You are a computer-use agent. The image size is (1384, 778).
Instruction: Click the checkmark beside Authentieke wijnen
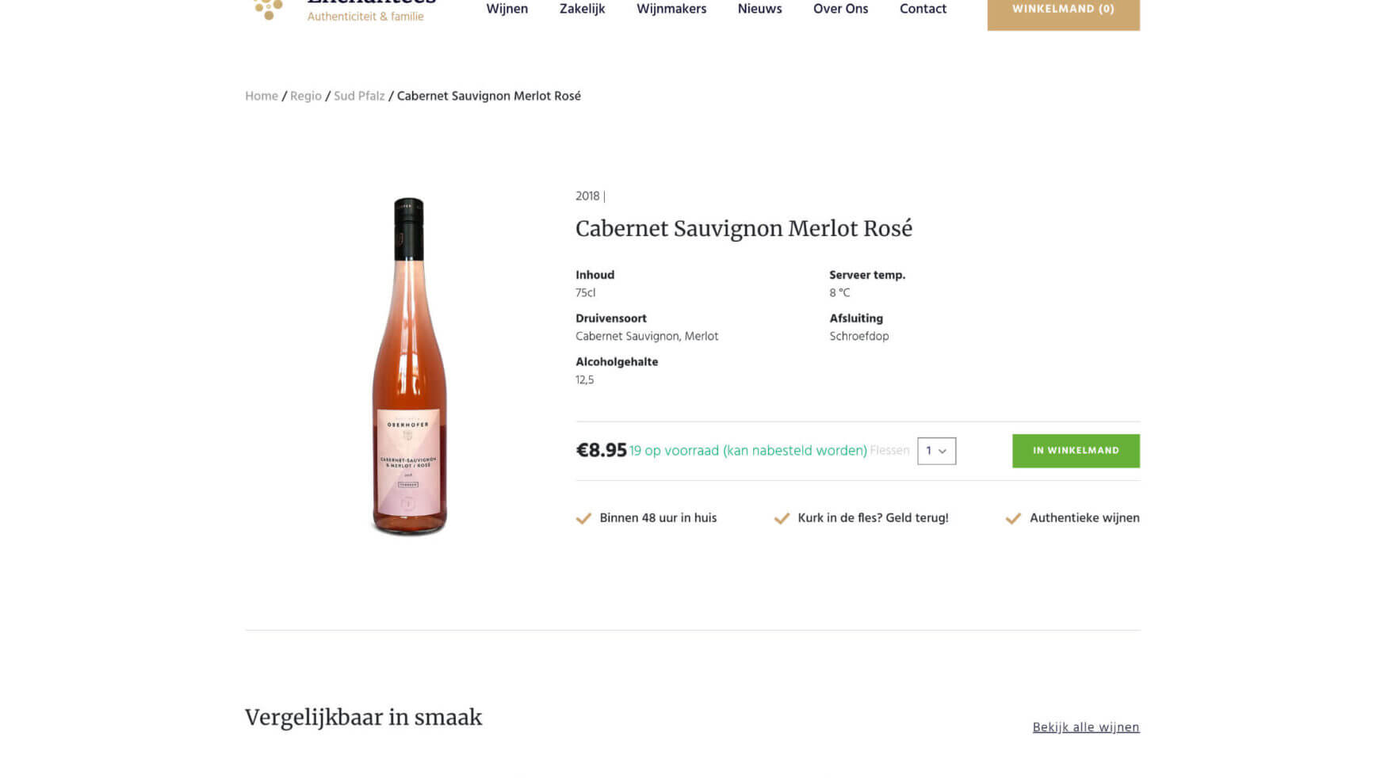pos(1013,518)
